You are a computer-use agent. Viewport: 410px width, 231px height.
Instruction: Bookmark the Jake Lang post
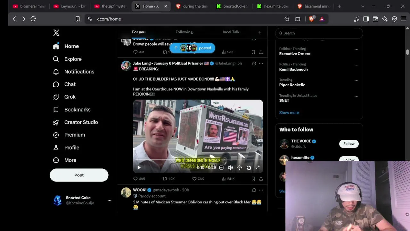coord(253,179)
